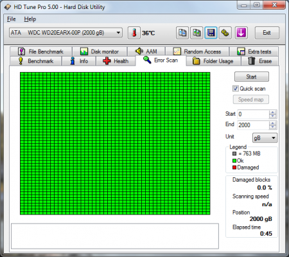Click the 0:45 elapsed time value
289x257 pixels.
coord(266,233)
